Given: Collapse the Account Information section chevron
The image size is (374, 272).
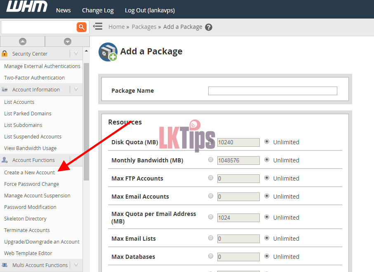Looking at the screenshot, I should tap(76, 89).
